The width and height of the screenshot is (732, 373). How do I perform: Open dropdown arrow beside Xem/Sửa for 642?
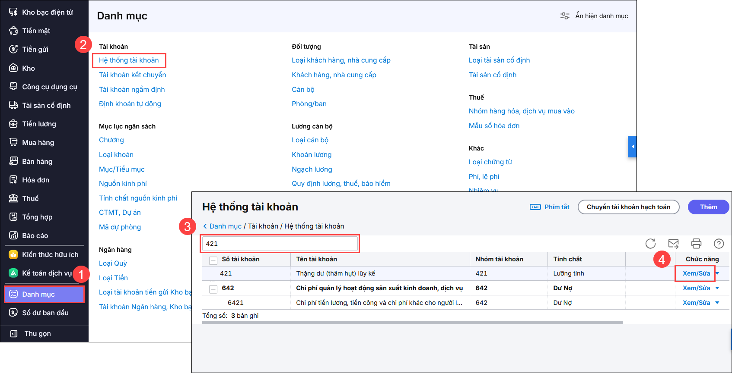coord(717,288)
